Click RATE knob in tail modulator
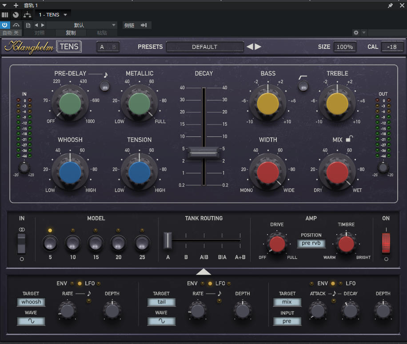The width and height of the screenshot is (407, 344). (198, 310)
